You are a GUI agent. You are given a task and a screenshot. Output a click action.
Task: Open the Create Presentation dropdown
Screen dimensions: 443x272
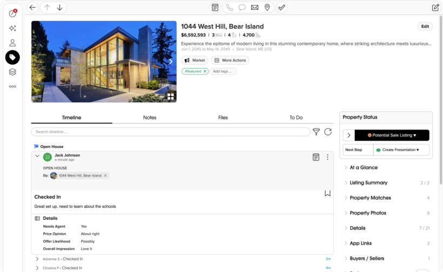click(x=401, y=150)
